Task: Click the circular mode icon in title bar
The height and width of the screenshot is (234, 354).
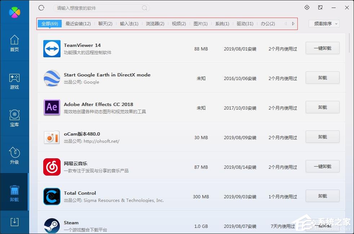Action: [x=307, y=7]
